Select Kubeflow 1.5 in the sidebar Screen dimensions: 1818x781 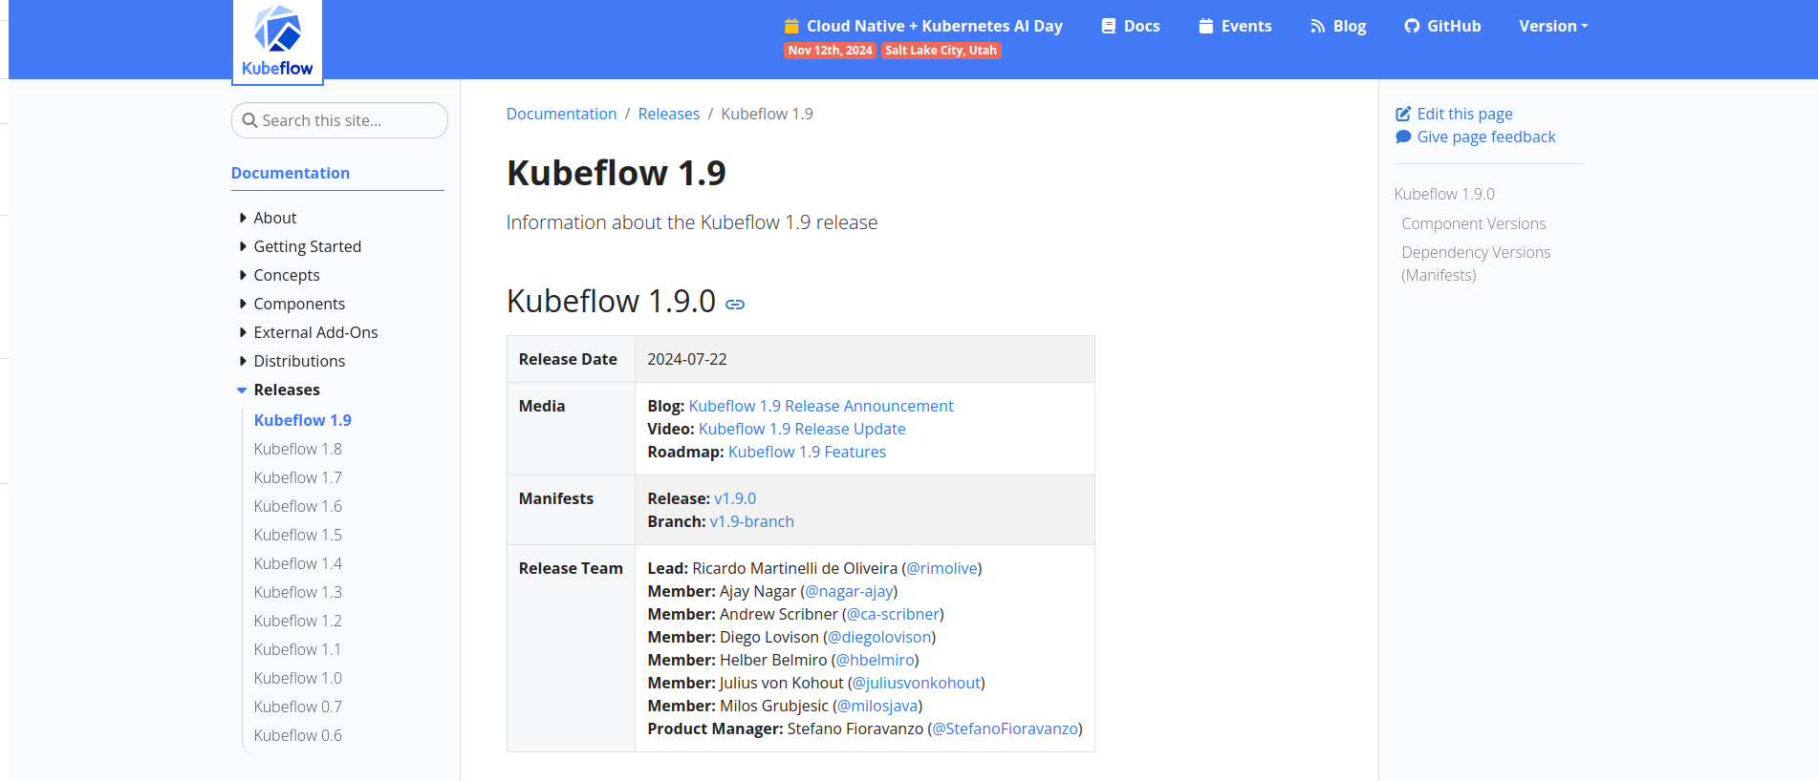pos(297,535)
